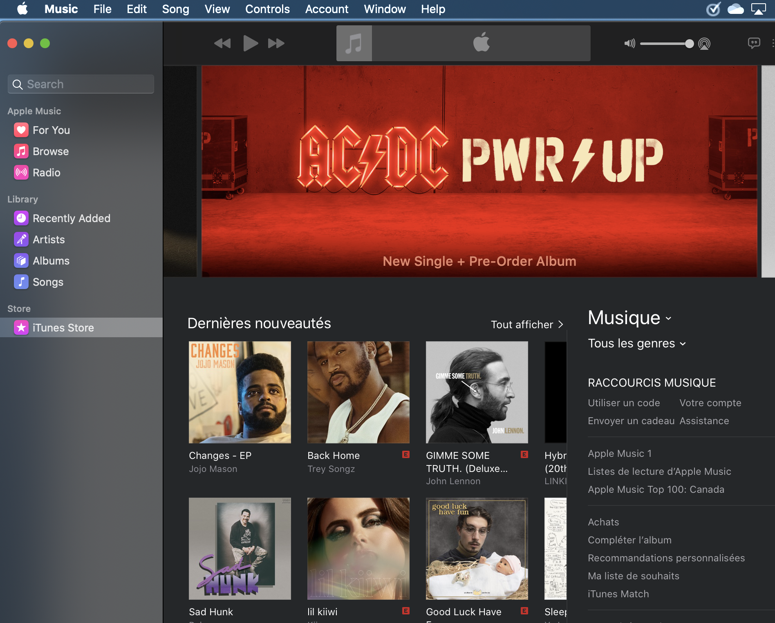
Task: Click the lil kiiwi album title
Action: click(323, 612)
